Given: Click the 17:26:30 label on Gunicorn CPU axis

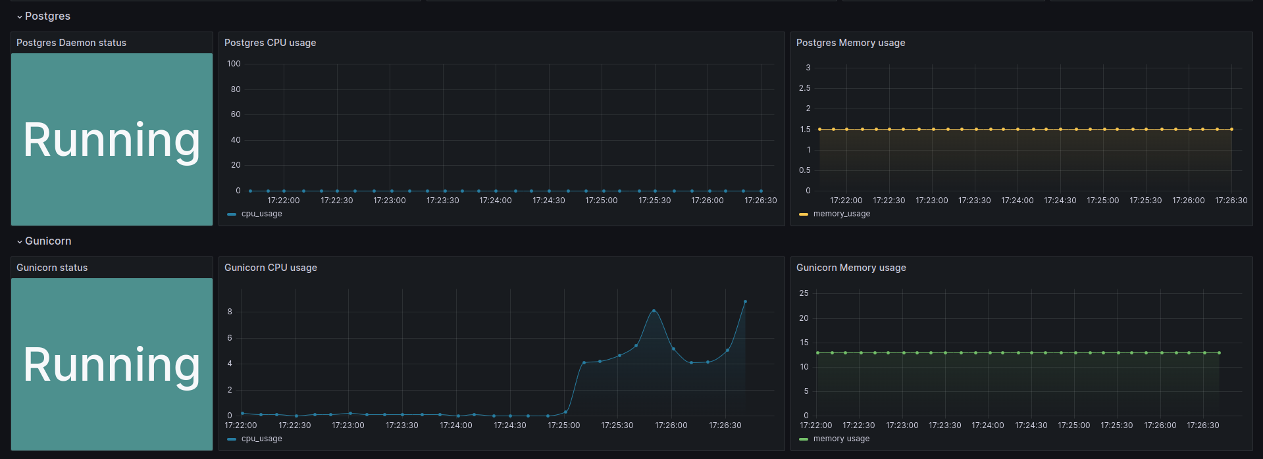Looking at the screenshot, I should [725, 425].
